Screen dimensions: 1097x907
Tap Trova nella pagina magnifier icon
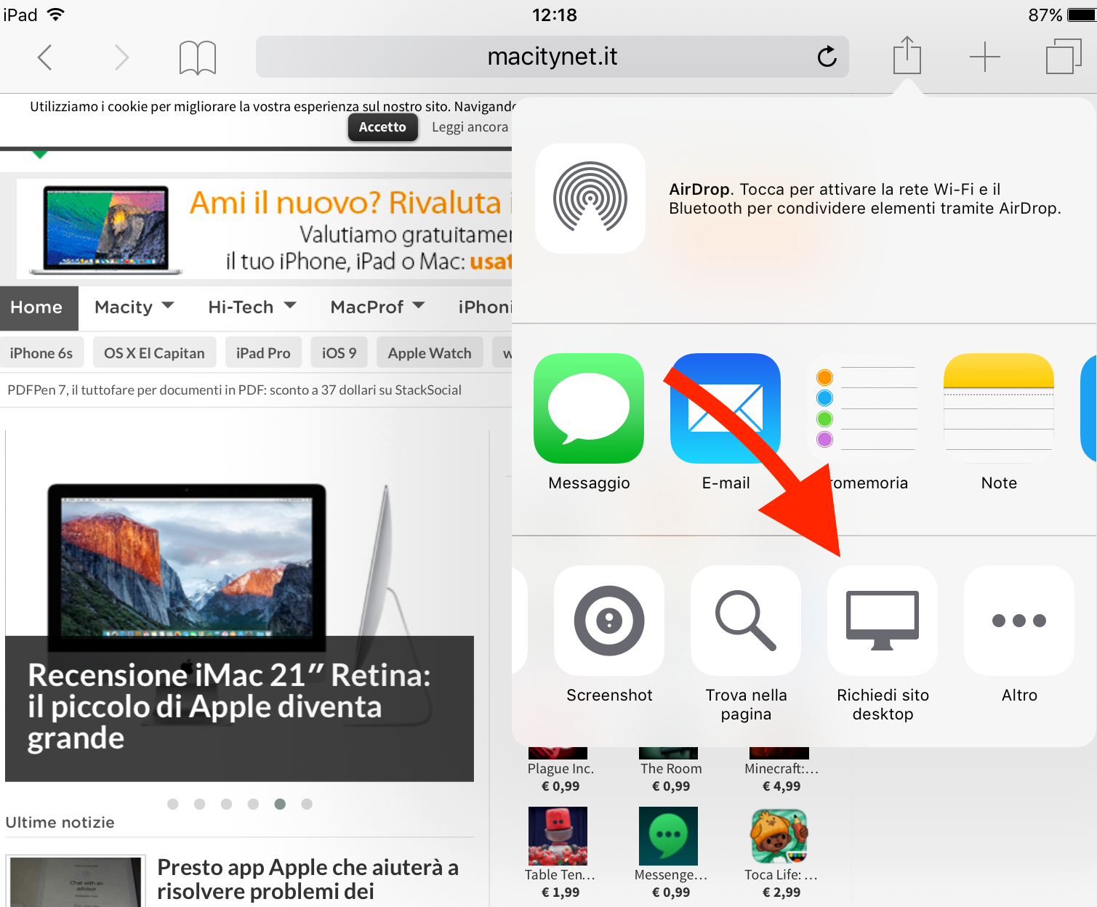tap(746, 621)
